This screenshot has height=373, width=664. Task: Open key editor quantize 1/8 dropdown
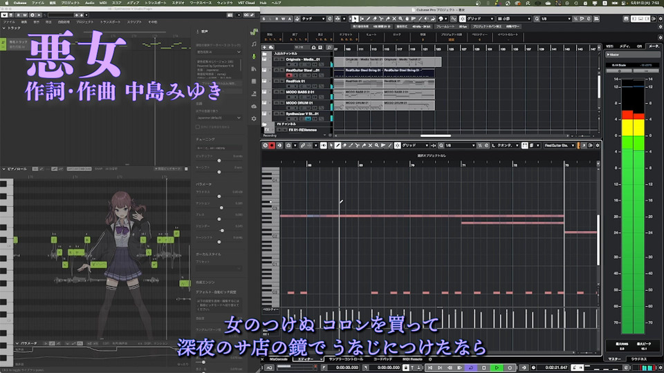(460, 146)
